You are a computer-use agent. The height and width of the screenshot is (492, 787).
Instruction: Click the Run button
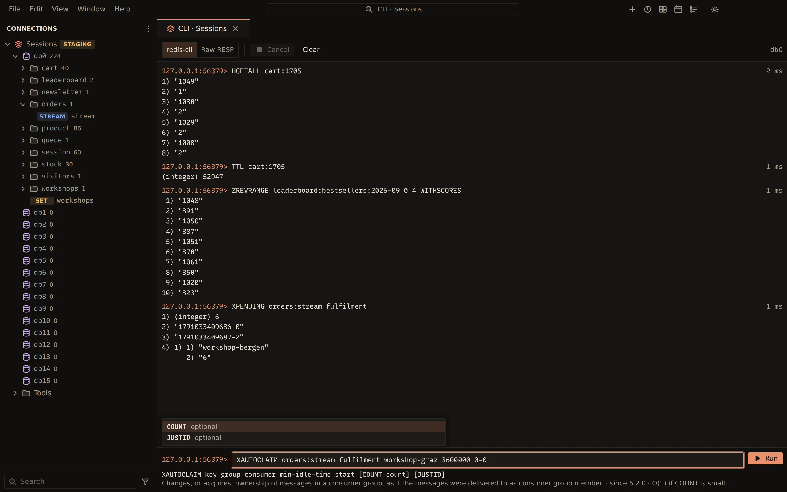[765, 458]
